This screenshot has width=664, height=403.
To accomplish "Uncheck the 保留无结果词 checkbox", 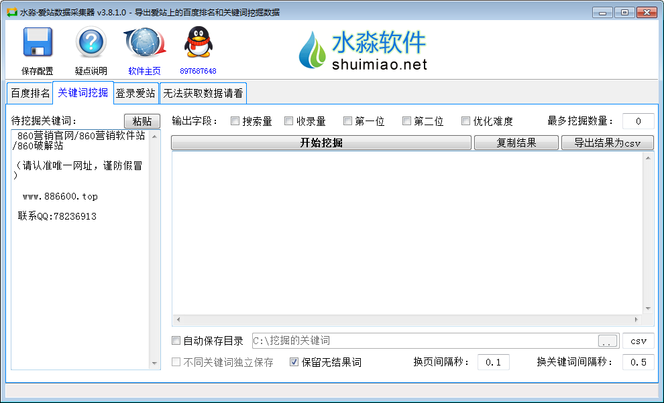I will pos(294,362).
